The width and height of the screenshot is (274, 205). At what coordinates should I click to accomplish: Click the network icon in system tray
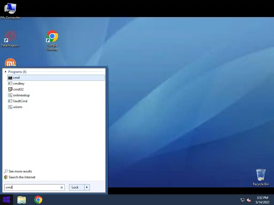point(242,200)
